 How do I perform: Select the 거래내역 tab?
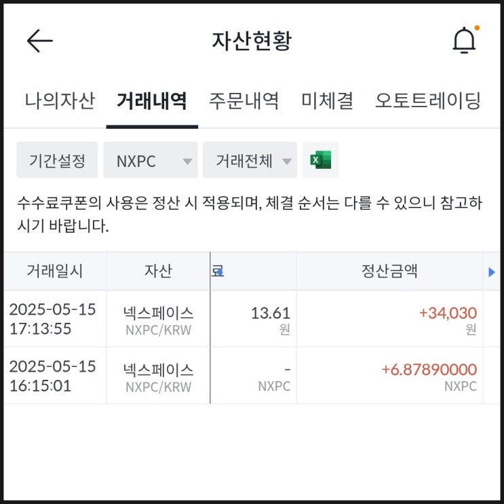click(152, 101)
